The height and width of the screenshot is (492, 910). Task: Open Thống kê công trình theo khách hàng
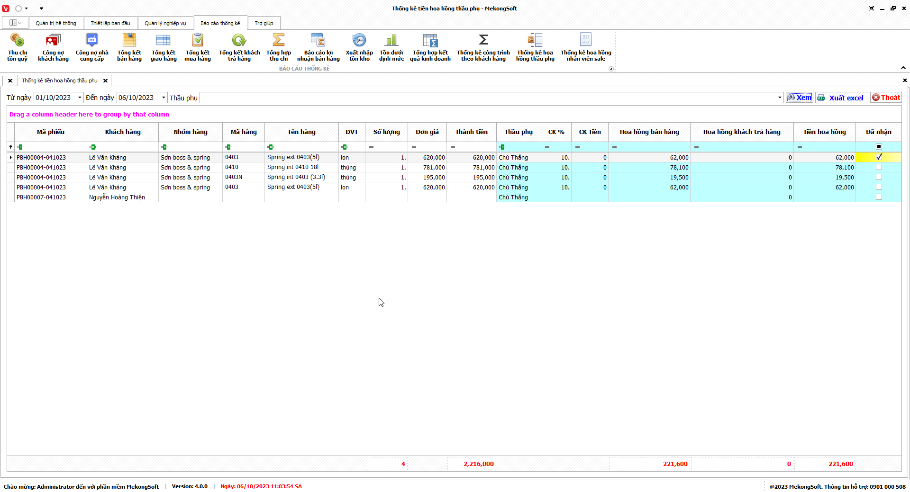click(x=483, y=47)
